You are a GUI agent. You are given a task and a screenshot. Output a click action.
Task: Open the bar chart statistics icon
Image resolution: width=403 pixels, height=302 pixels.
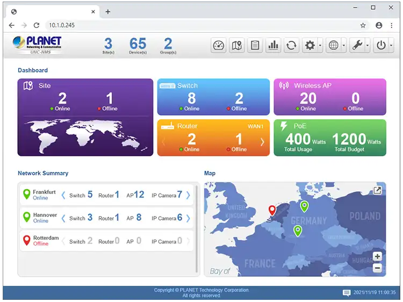[274, 46]
